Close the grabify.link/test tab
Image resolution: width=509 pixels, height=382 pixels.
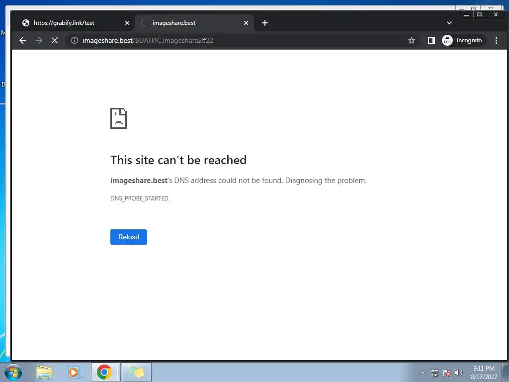pos(127,23)
